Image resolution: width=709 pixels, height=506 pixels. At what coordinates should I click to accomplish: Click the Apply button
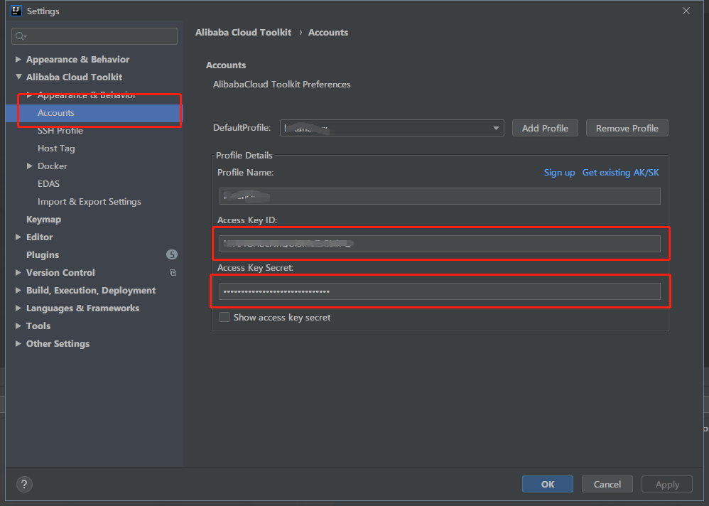click(667, 484)
